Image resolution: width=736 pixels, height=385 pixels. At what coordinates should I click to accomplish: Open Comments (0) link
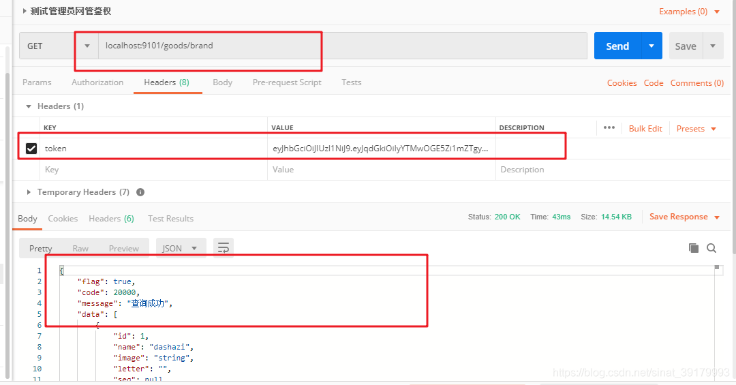tap(697, 82)
